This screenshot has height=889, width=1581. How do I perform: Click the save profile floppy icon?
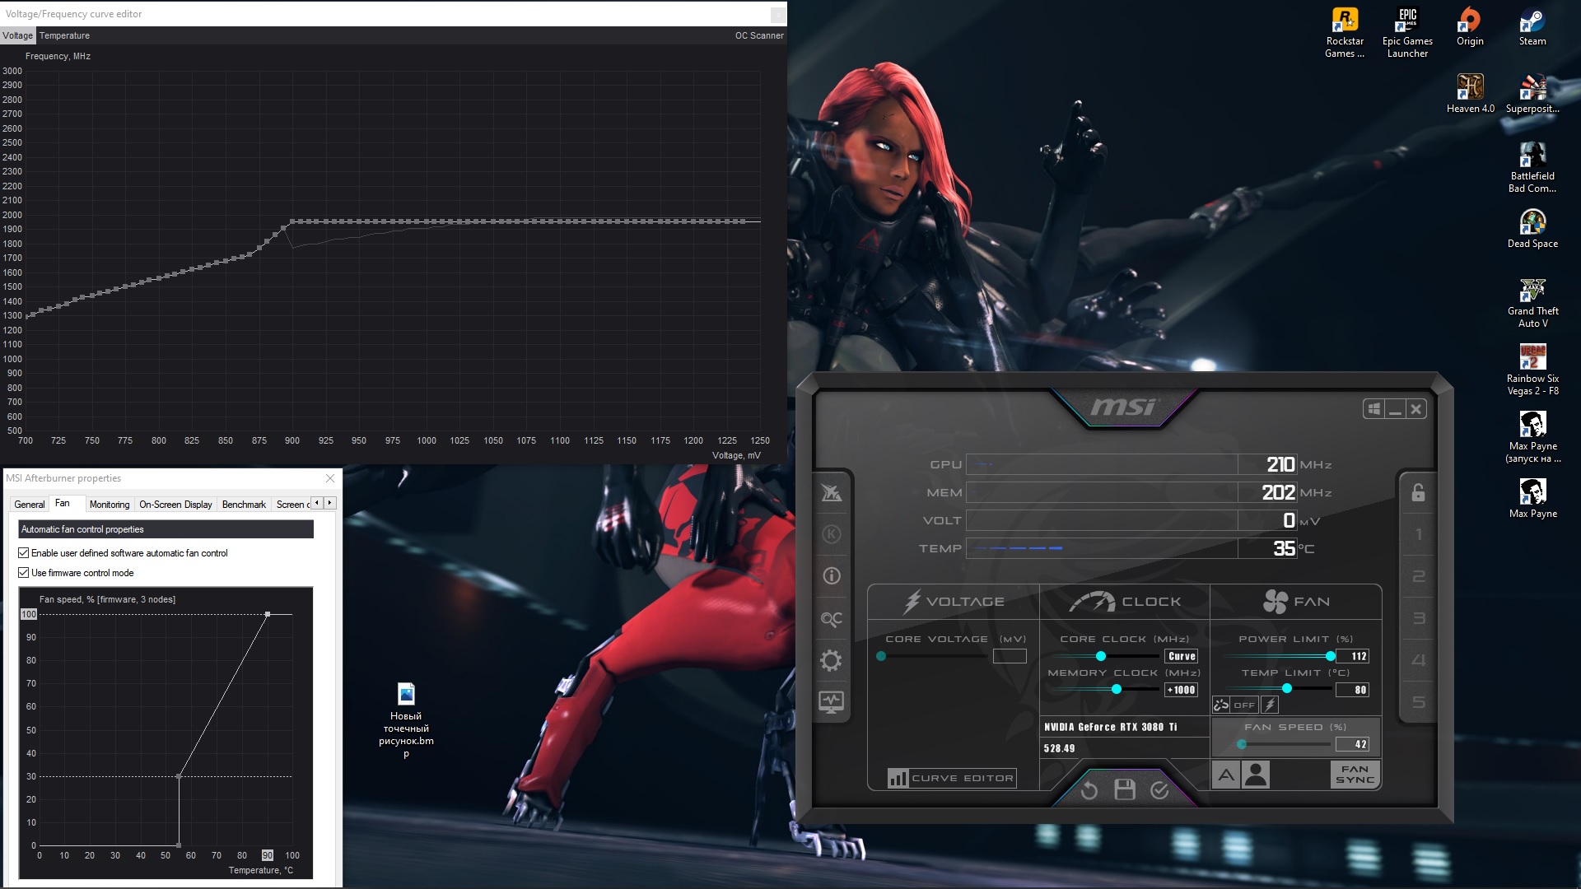point(1124,790)
